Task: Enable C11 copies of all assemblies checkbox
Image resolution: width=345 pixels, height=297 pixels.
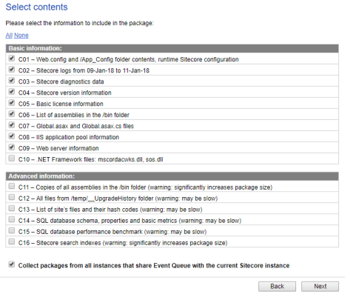Action: (12, 186)
